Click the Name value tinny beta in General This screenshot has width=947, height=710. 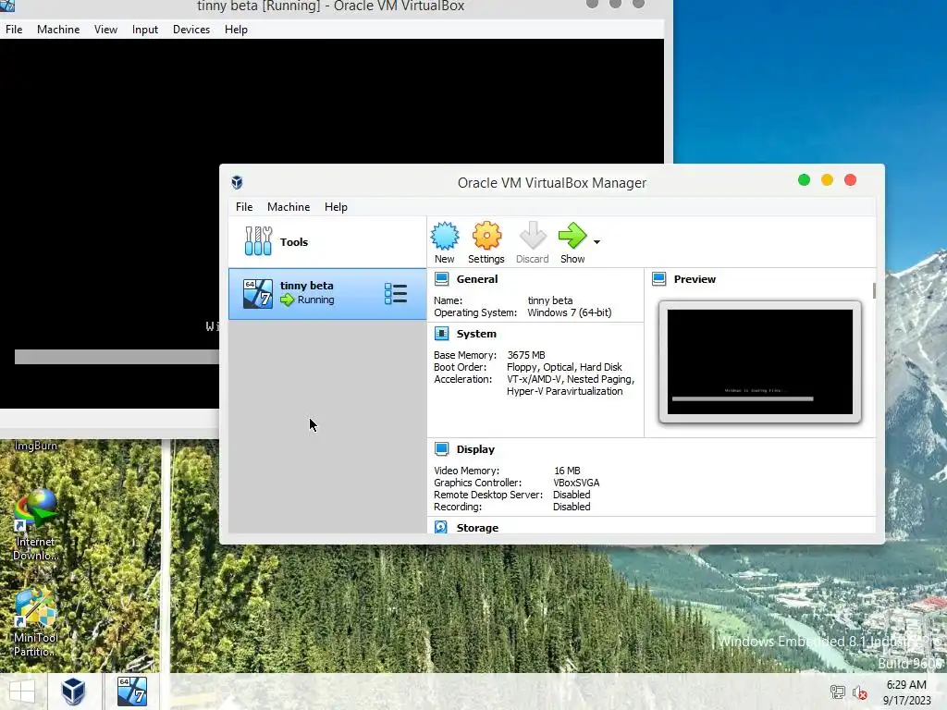pyautogui.click(x=549, y=300)
